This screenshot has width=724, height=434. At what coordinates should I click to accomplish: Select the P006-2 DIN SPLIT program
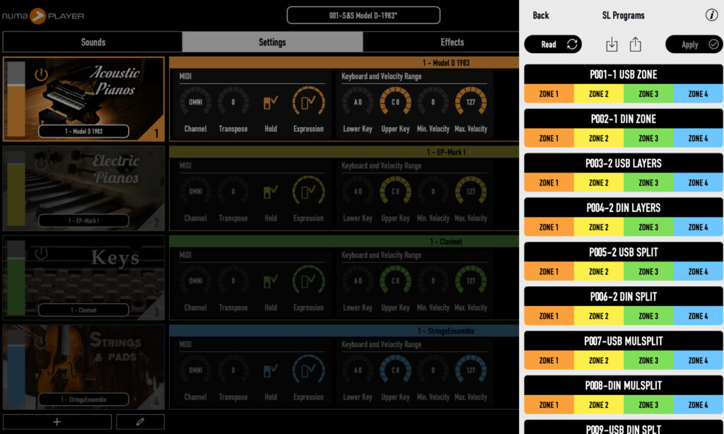[x=624, y=296]
